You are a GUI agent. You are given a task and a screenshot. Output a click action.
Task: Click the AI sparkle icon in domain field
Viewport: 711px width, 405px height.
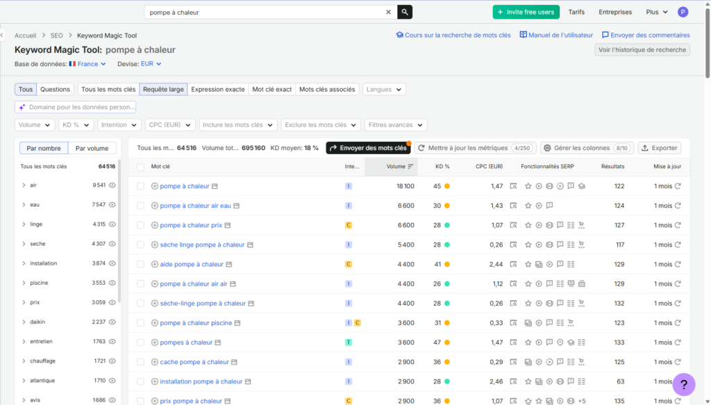coord(22,107)
